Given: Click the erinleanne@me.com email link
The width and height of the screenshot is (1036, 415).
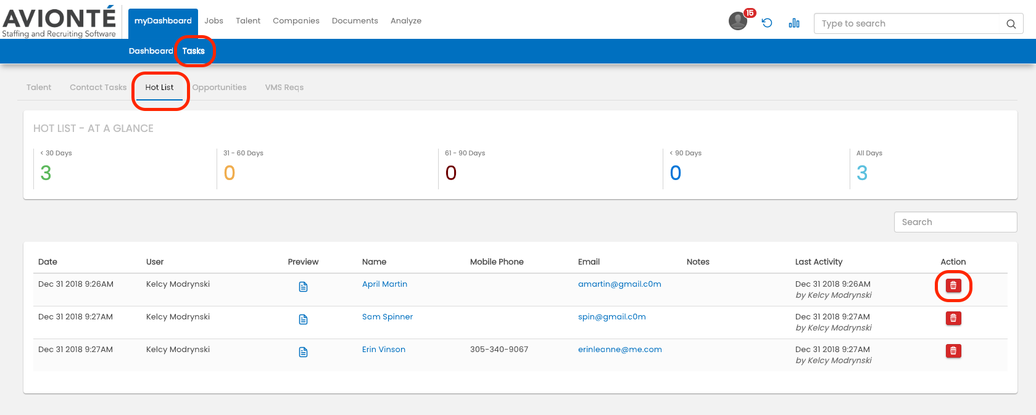Looking at the screenshot, I should point(620,350).
